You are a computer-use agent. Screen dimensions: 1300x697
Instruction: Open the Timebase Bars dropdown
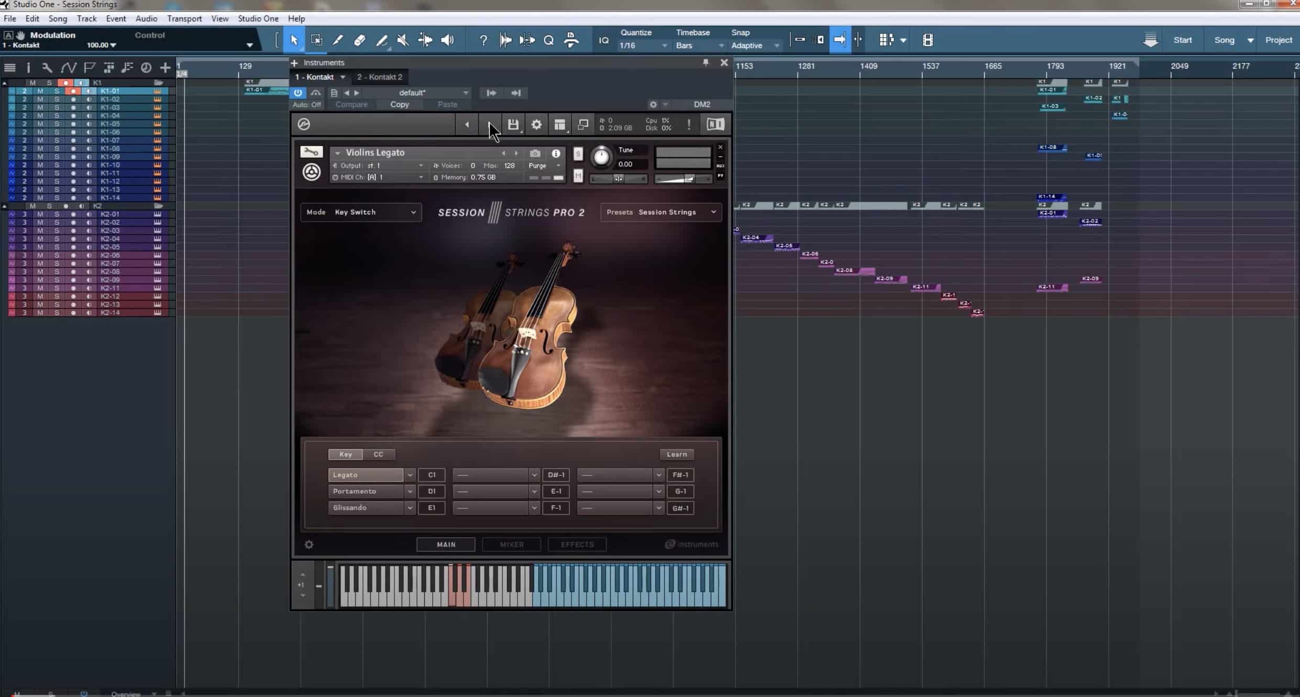pyautogui.click(x=700, y=46)
